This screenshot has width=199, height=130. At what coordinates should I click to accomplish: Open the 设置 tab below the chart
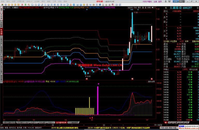pyautogui.click(x=5, y=122)
